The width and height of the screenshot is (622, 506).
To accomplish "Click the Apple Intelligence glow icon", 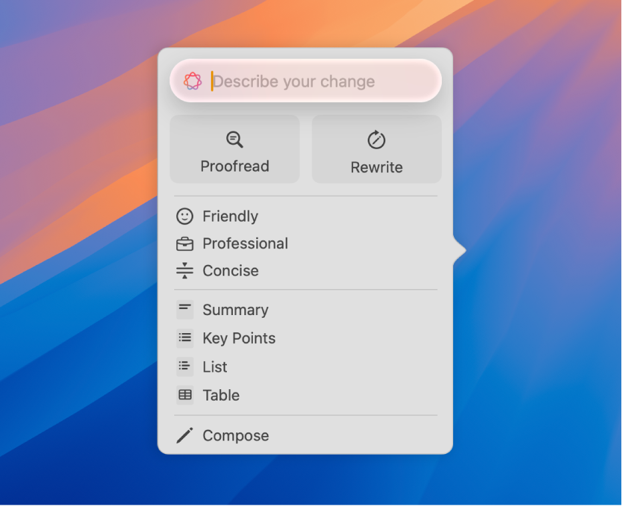I will [x=192, y=81].
